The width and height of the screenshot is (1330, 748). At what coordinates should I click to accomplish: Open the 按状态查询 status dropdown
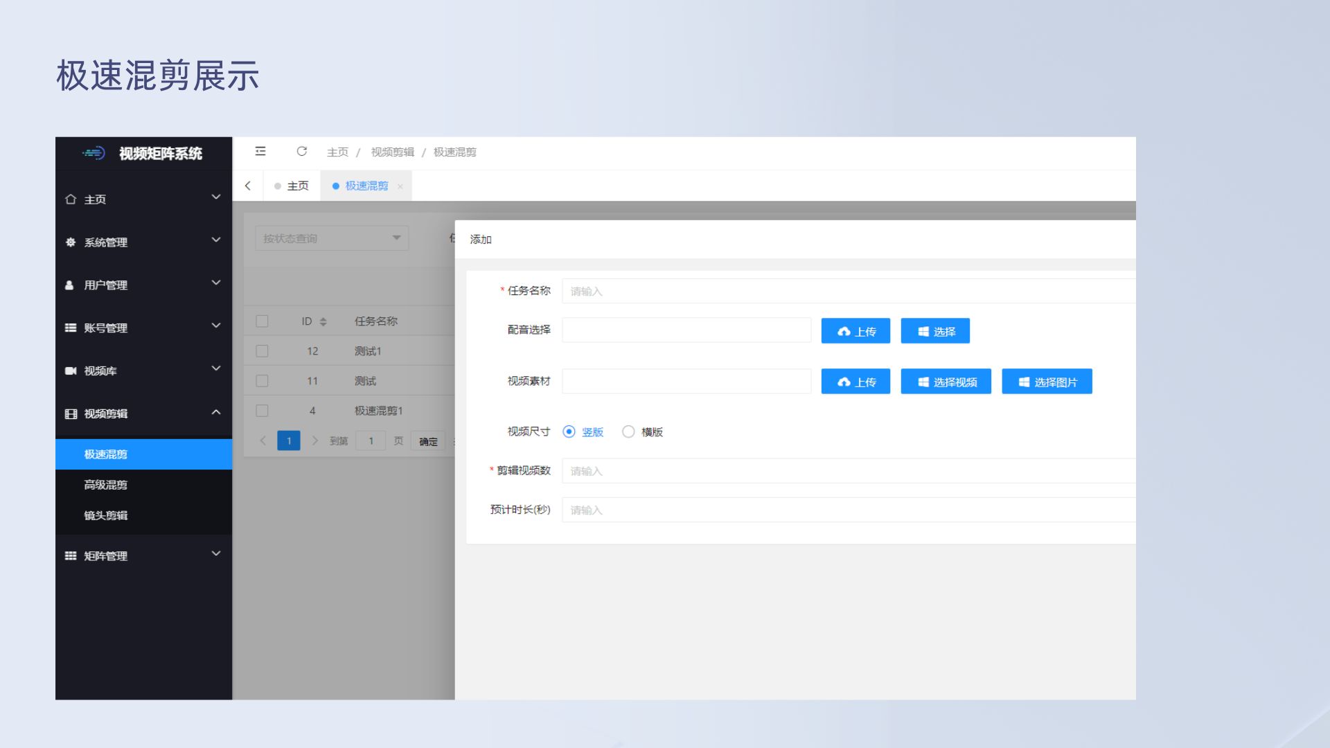[x=332, y=238]
